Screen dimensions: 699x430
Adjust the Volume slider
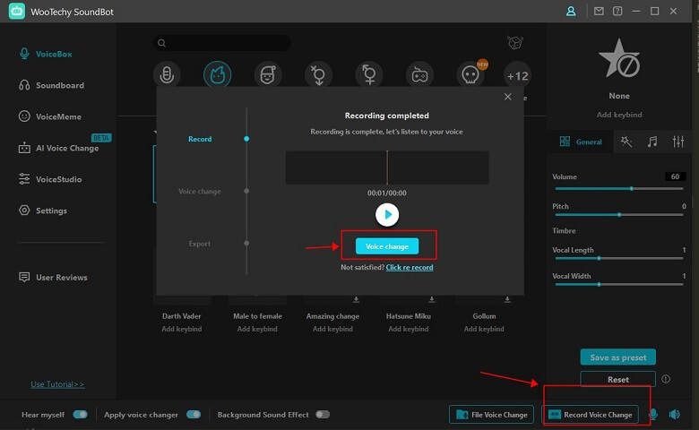point(618,188)
